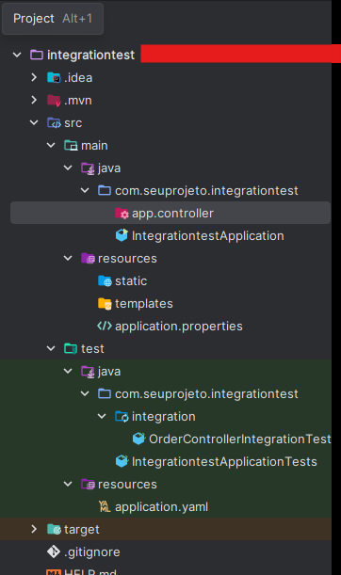This screenshot has width=341, height=575.
Task: Select the main directory label
Action: (x=94, y=146)
